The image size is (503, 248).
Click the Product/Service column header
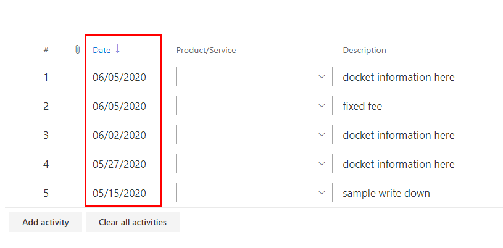click(206, 50)
